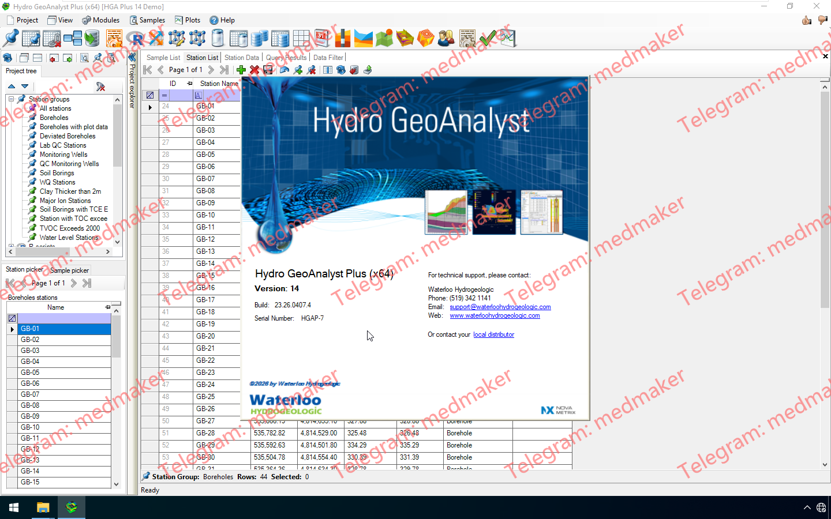Select Monitoring Wells in the project tree

63,155
